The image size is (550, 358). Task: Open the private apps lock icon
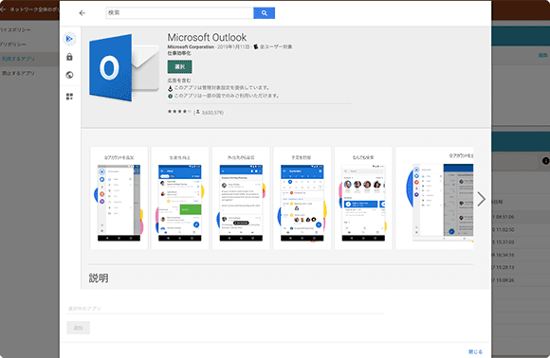pos(69,57)
